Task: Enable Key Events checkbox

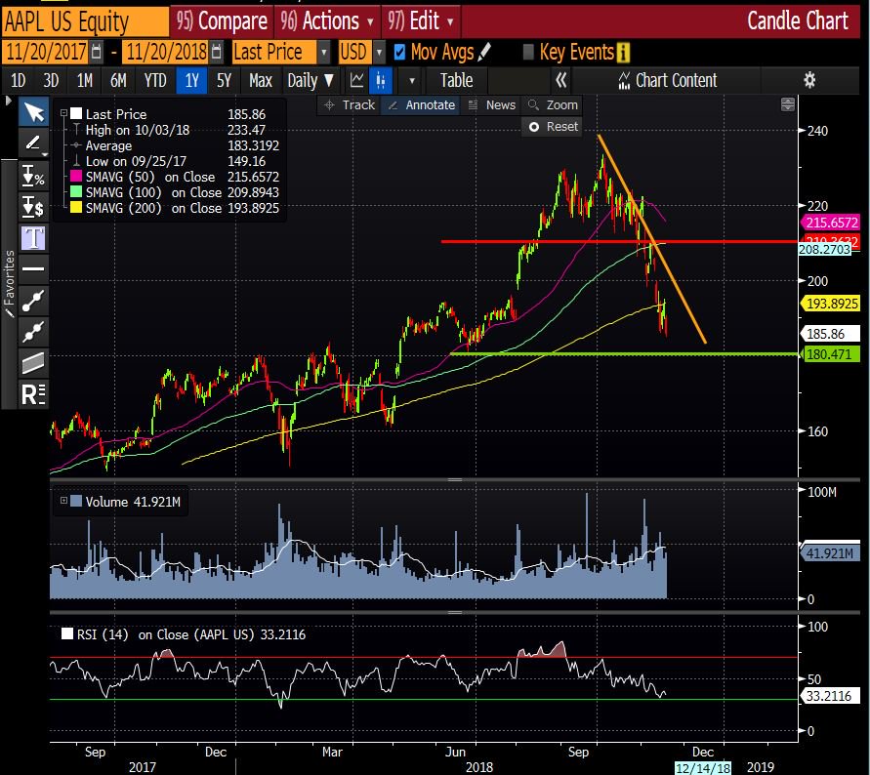Action: tap(528, 52)
